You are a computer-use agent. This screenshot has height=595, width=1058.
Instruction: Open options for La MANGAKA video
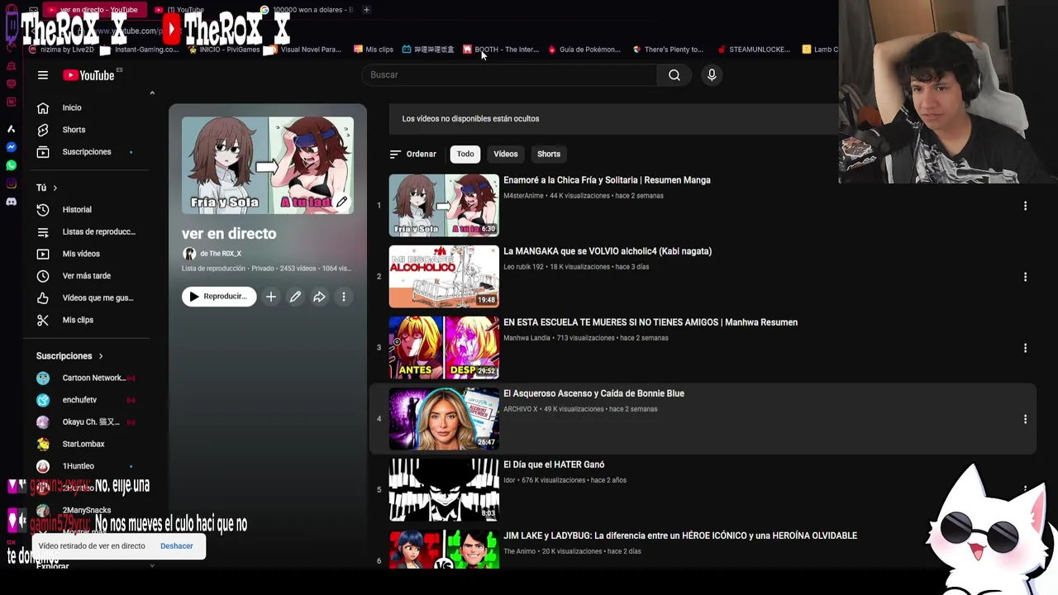(x=1025, y=277)
